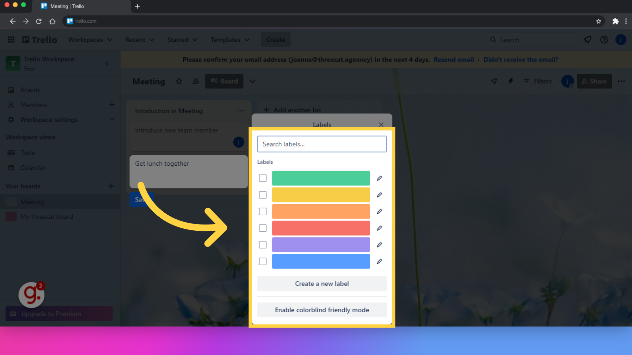
Task: Open notifications bell icon
Action: pyautogui.click(x=588, y=40)
